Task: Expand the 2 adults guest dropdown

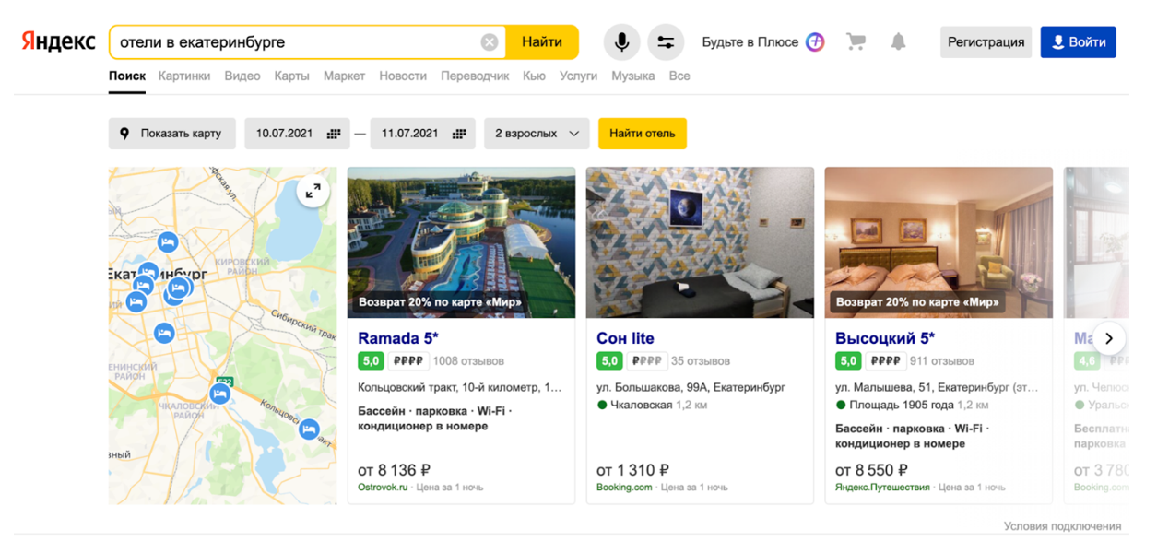Action: [537, 134]
